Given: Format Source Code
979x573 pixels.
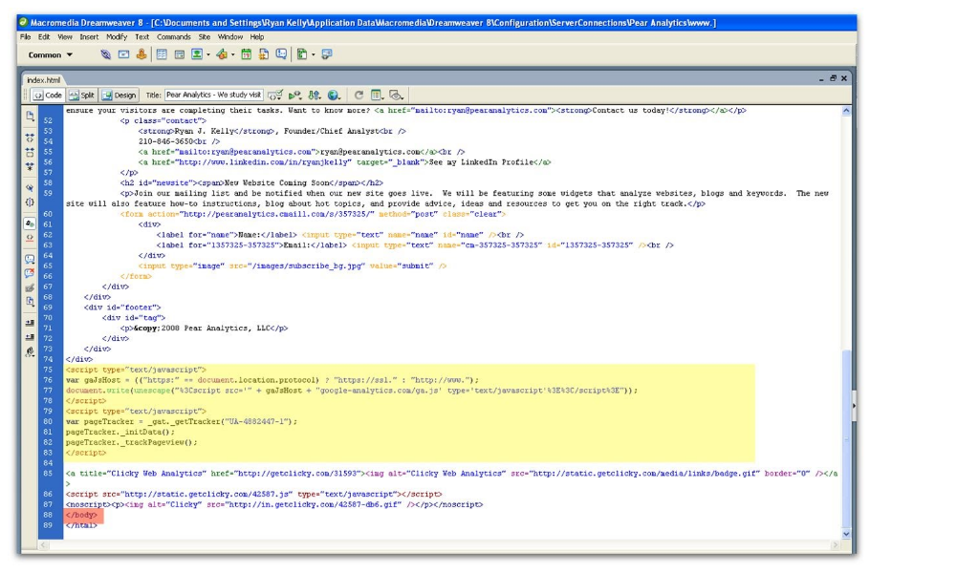Looking at the screenshot, I should coord(30,351).
